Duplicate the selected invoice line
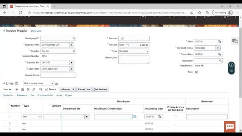 23,90
